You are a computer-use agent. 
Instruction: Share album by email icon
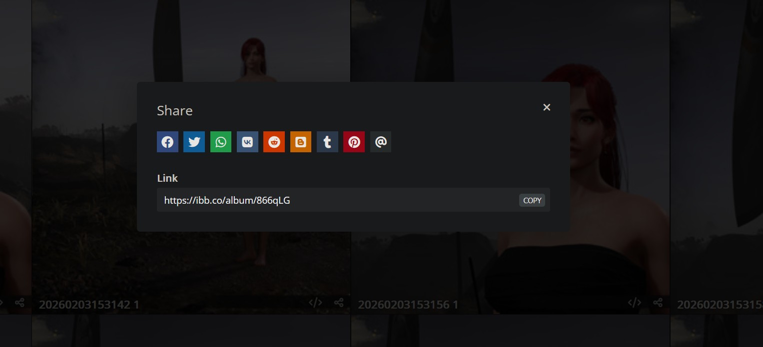coord(381,142)
